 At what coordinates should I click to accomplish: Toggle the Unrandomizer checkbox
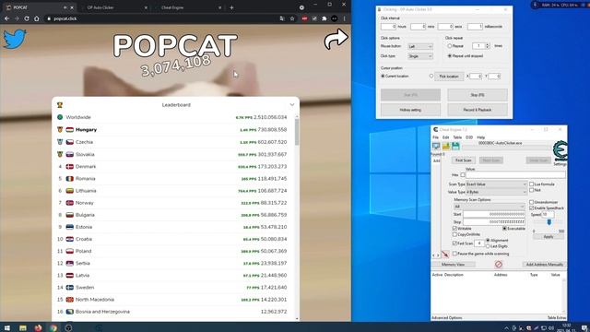coord(531,202)
